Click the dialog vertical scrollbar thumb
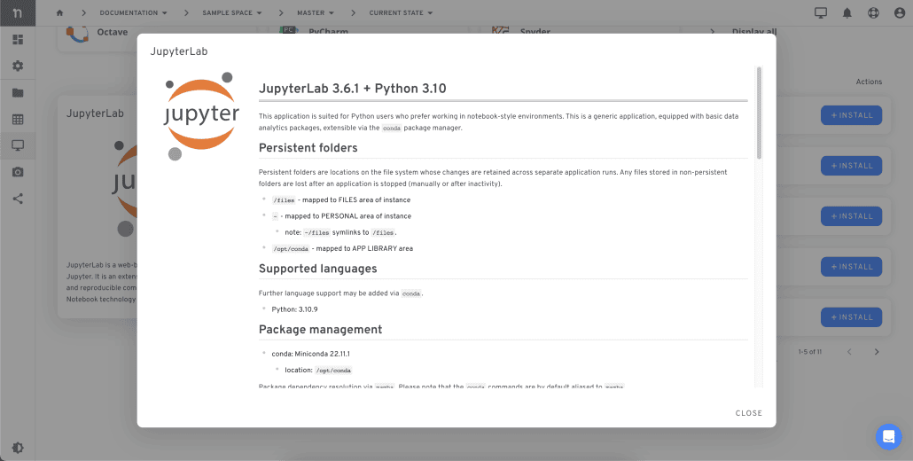Screen dimensions: 913x461 point(759,113)
